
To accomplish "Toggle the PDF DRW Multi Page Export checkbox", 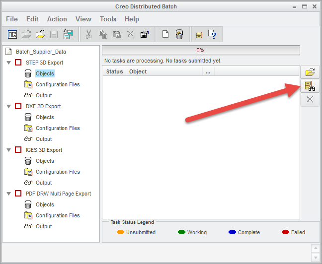I will (x=18, y=194).
